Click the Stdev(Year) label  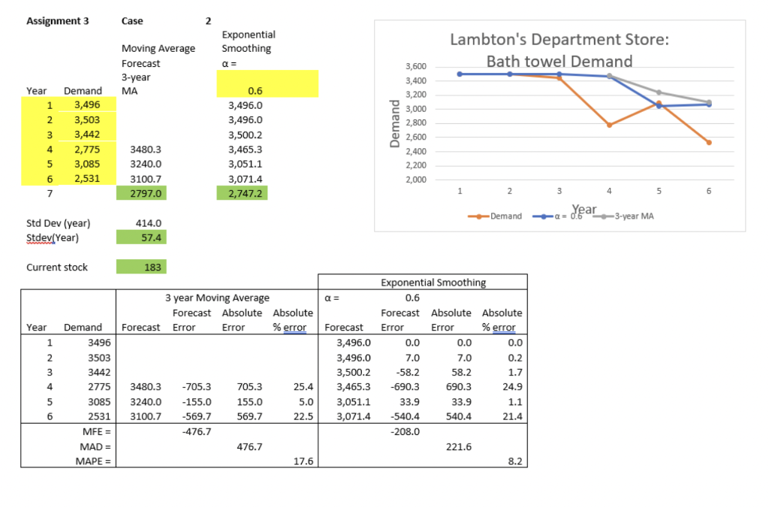[x=53, y=237]
